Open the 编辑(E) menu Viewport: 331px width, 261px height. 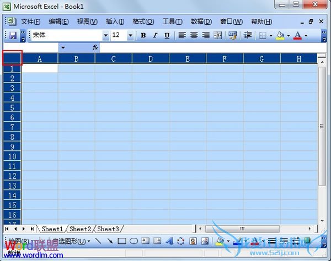click(x=58, y=21)
